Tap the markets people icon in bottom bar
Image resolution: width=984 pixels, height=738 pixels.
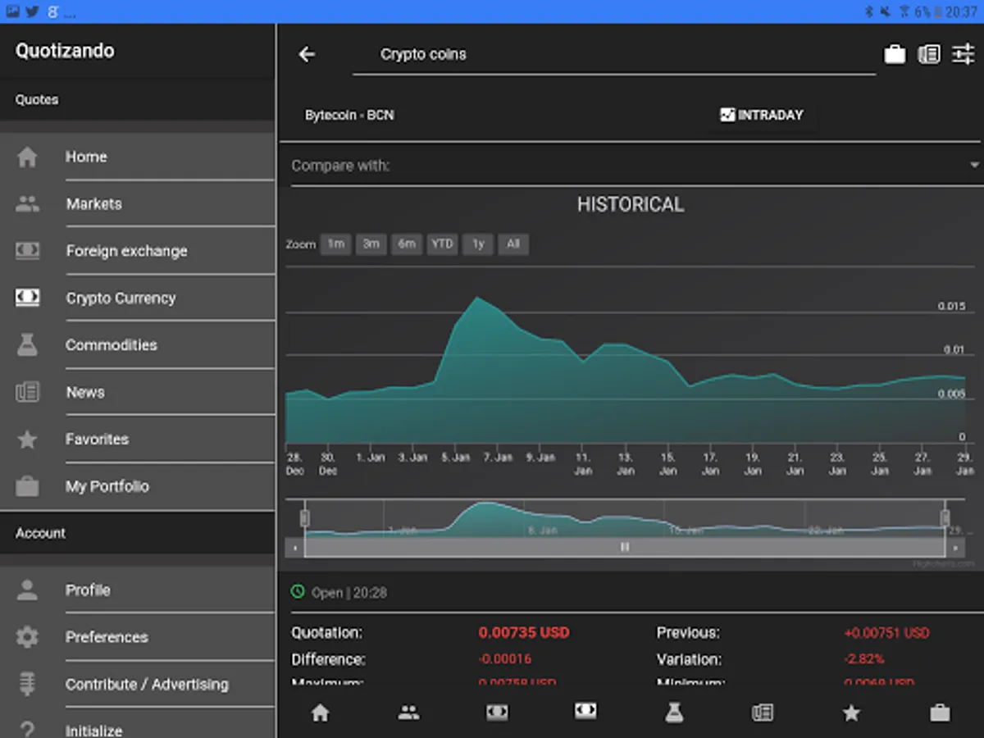pyautogui.click(x=408, y=713)
